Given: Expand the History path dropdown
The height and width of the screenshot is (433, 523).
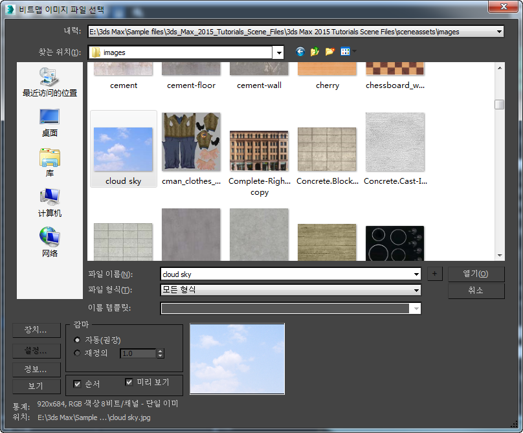Looking at the screenshot, I should (x=498, y=32).
